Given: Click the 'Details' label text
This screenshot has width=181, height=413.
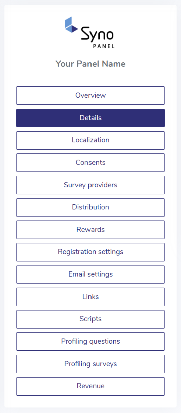Looking at the screenshot, I should (x=90, y=118).
